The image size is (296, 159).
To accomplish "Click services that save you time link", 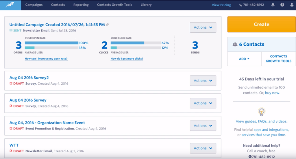I will pyautogui.click(x=263, y=135).
